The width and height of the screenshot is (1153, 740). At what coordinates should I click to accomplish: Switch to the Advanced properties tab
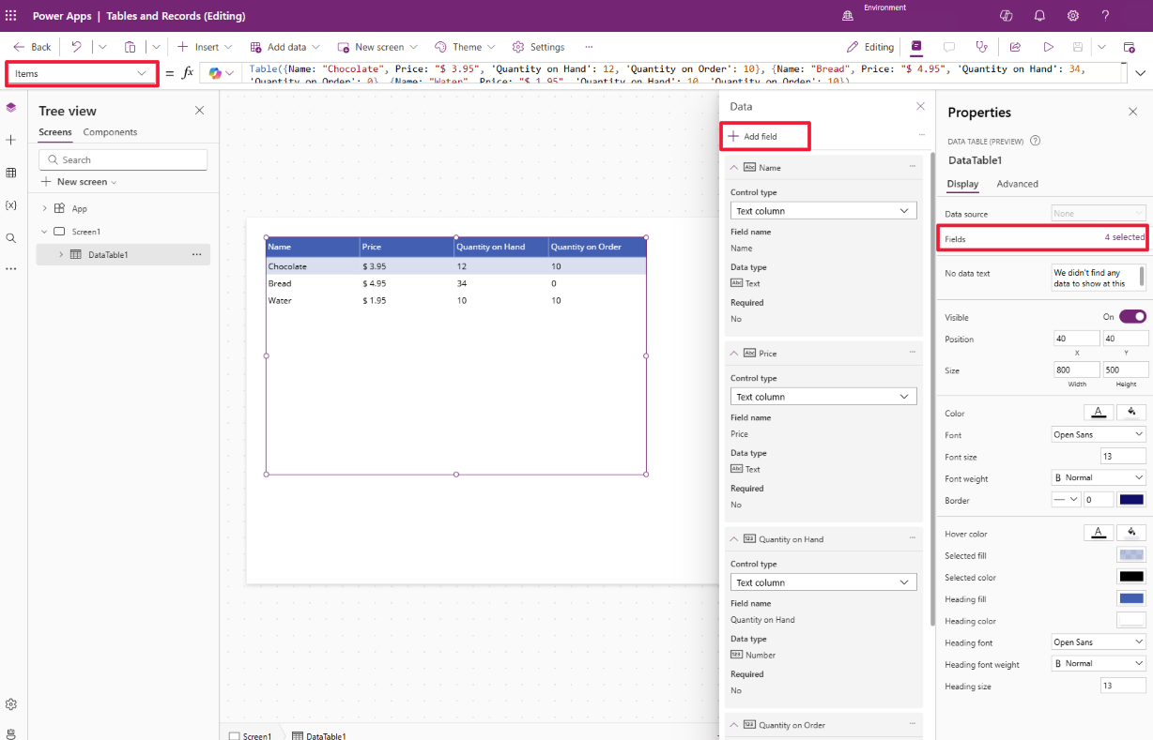(1017, 184)
